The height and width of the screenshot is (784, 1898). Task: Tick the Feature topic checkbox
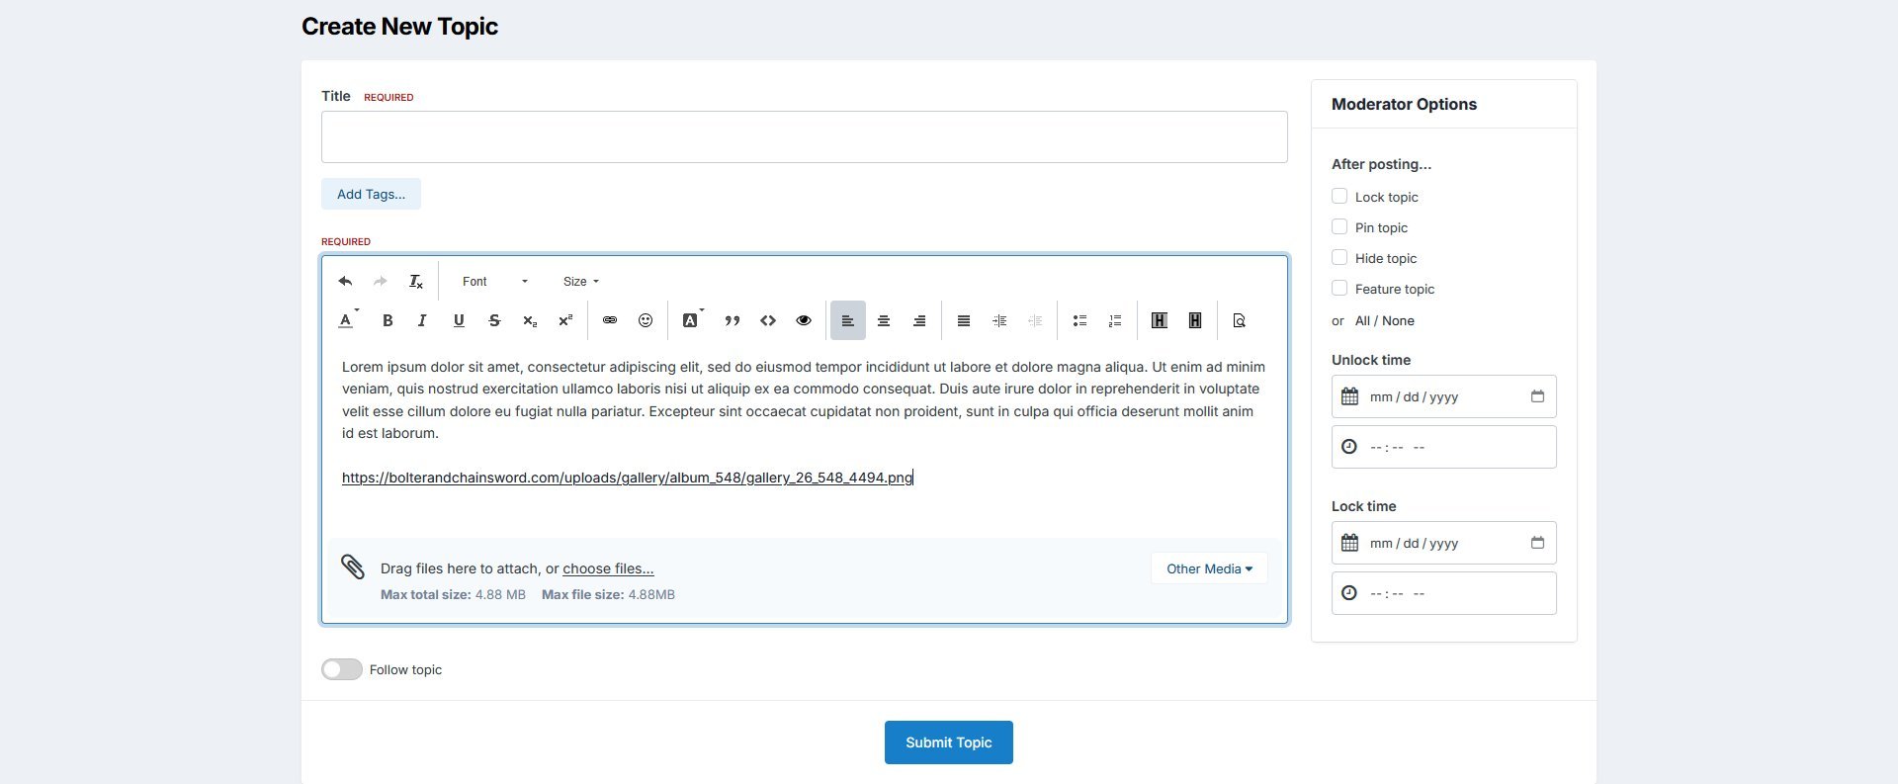(x=1339, y=289)
